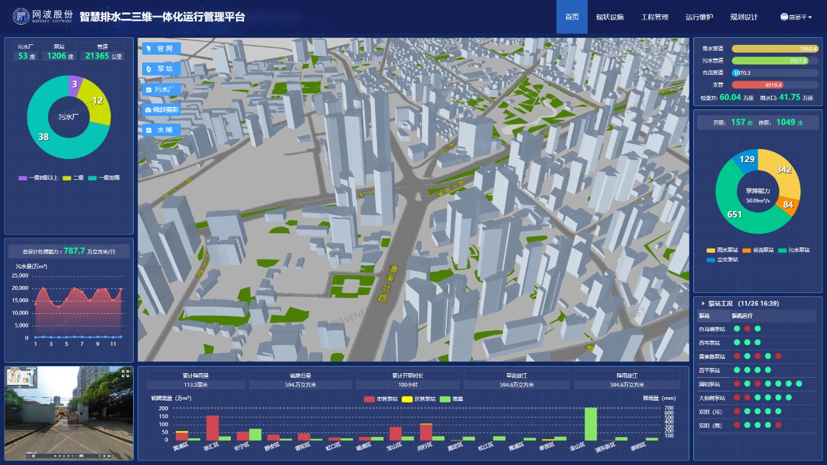Click the 管网 layer pipe icon
827x465 pixels.
(x=148, y=49)
